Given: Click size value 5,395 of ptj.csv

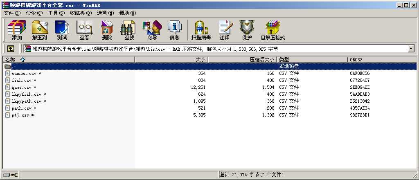Looking at the screenshot, I should pos(199,115).
